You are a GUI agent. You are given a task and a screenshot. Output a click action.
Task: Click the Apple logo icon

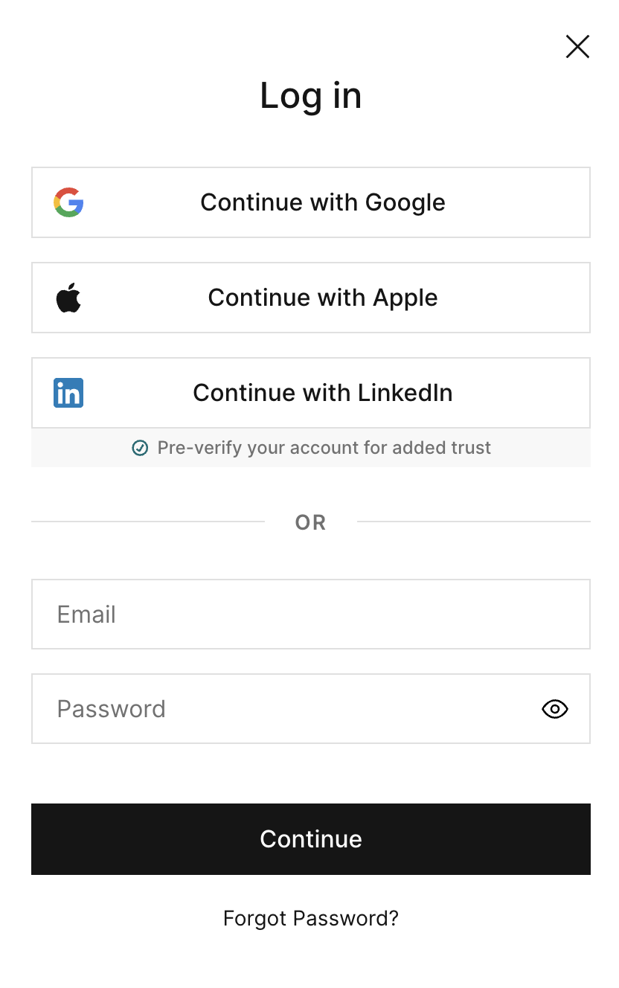point(68,297)
